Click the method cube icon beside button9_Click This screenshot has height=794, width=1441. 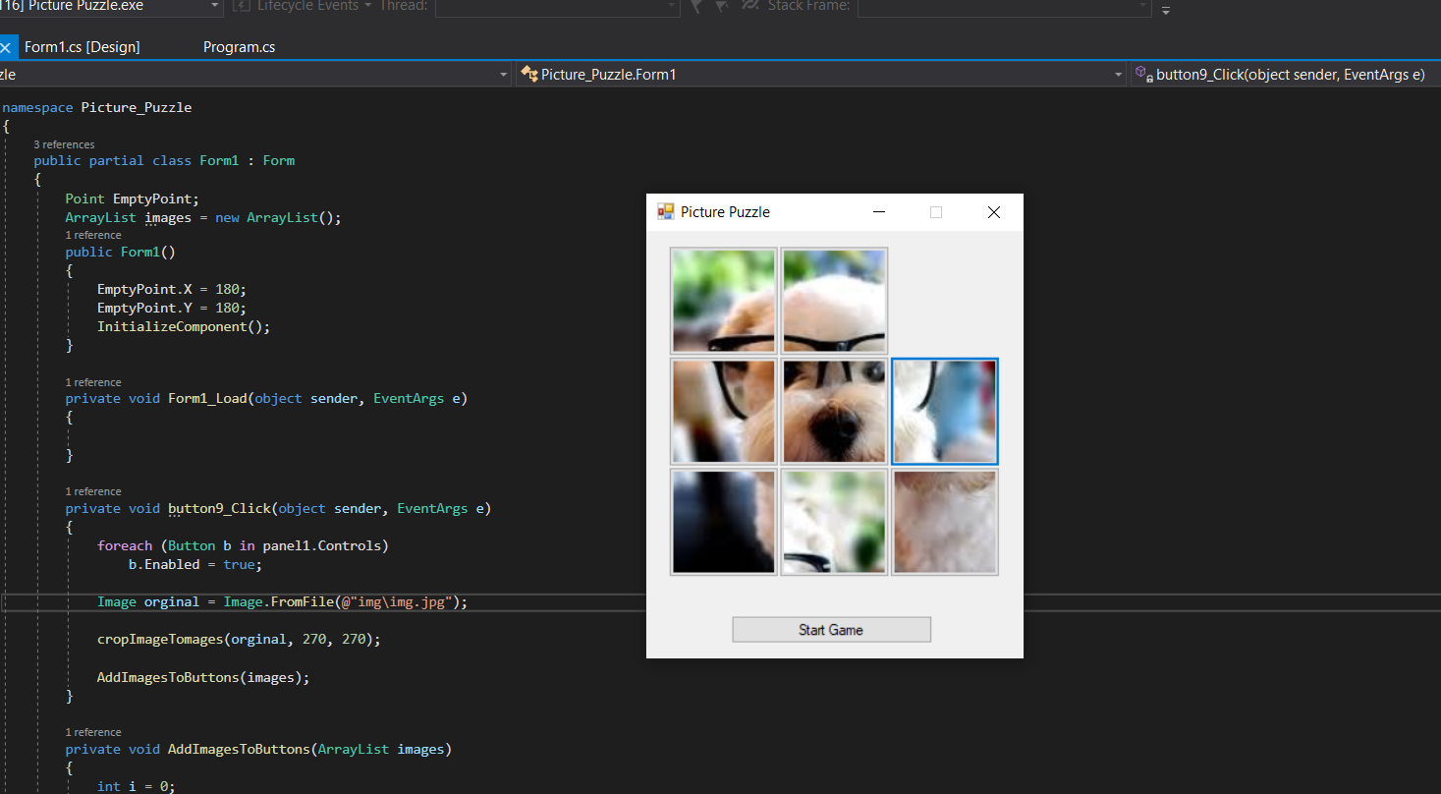[1141, 74]
